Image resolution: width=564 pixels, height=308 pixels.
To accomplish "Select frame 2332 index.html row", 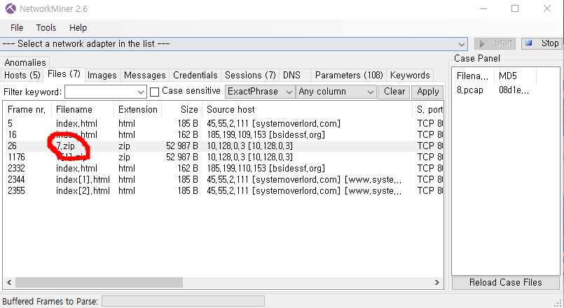I will point(223,168).
